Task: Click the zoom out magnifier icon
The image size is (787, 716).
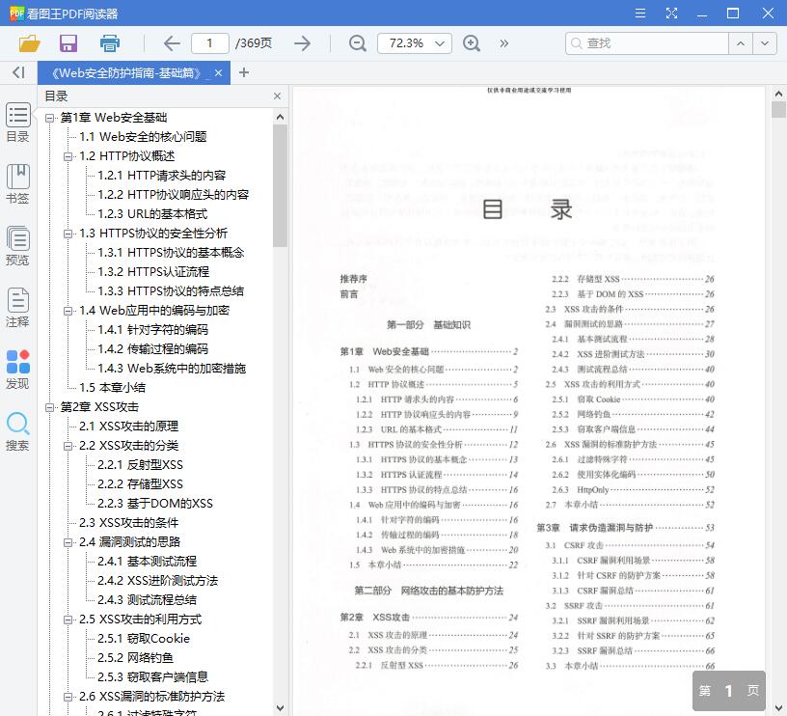Action: (357, 43)
